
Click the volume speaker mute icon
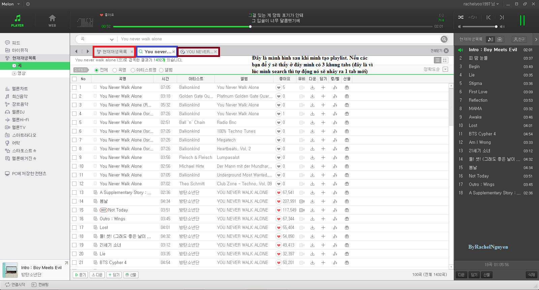459,26
